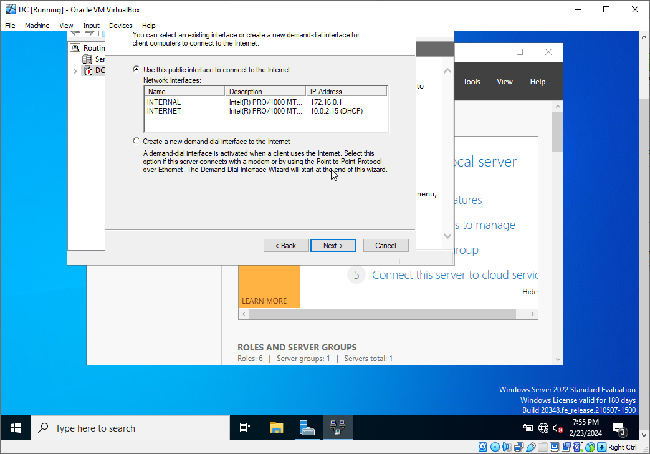Image resolution: width=650 pixels, height=454 pixels.
Task: Open the VirtualBox Input menu
Action: [x=91, y=26]
